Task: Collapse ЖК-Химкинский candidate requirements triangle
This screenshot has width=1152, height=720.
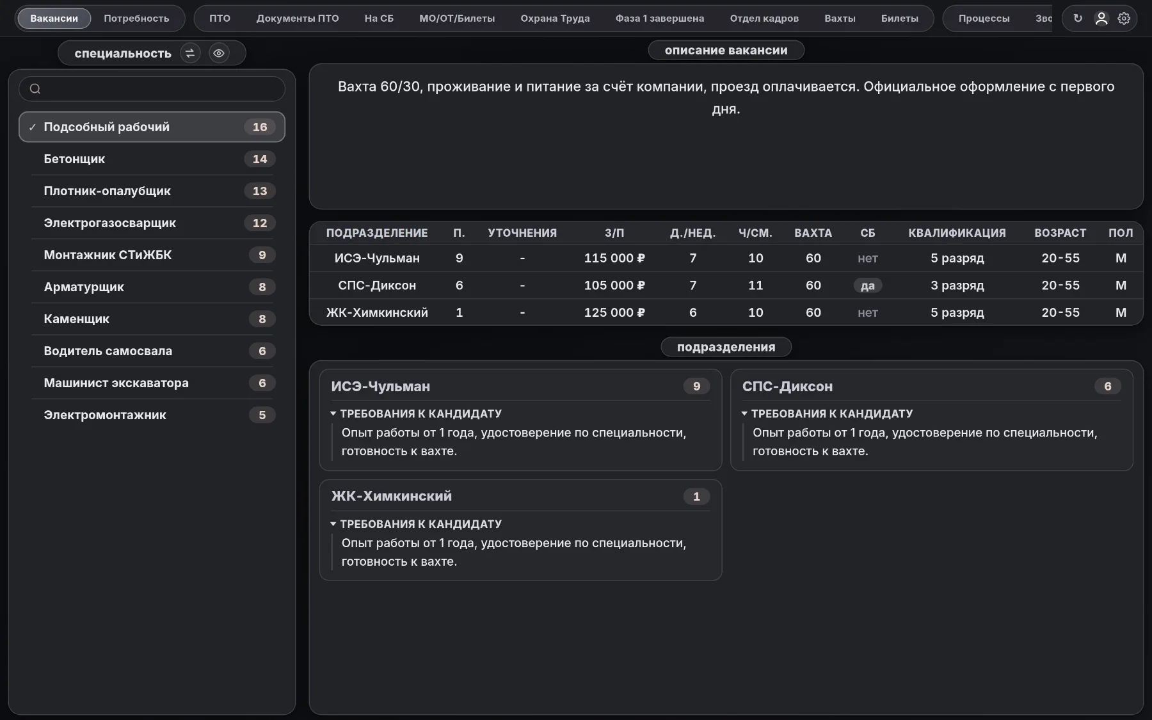Action: (333, 524)
